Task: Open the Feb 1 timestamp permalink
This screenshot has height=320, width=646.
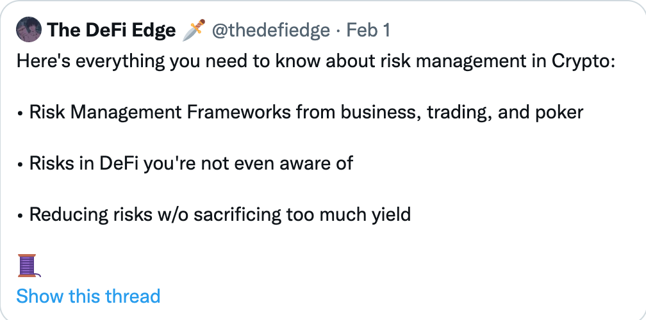Action: [368, 31]
